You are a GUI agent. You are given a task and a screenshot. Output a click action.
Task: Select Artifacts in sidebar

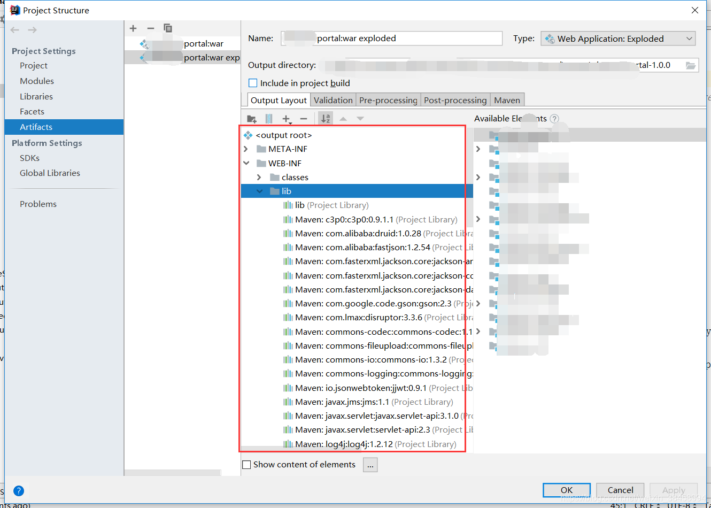click(64, 127)
